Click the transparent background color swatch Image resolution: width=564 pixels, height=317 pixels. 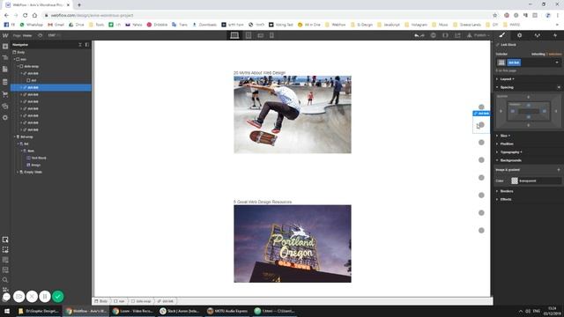tap(515, 181)
